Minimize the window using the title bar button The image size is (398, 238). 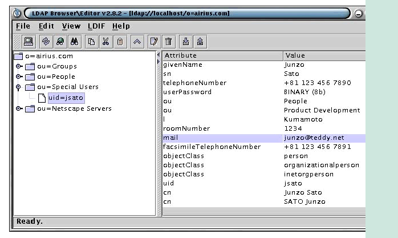click(x=358, y=13)
